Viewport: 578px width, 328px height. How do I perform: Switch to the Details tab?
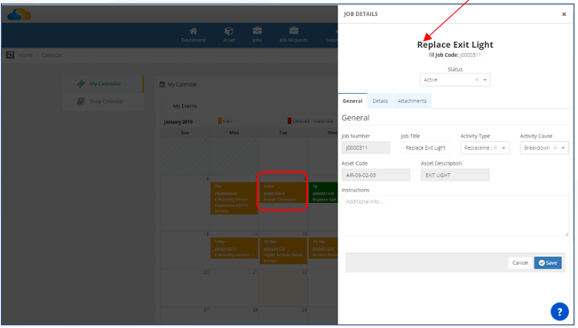380,101
